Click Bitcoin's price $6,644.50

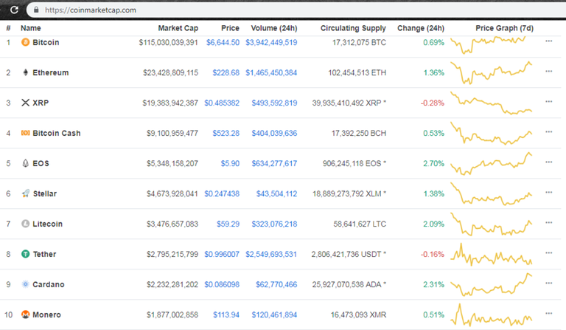[x=223, y=42]
